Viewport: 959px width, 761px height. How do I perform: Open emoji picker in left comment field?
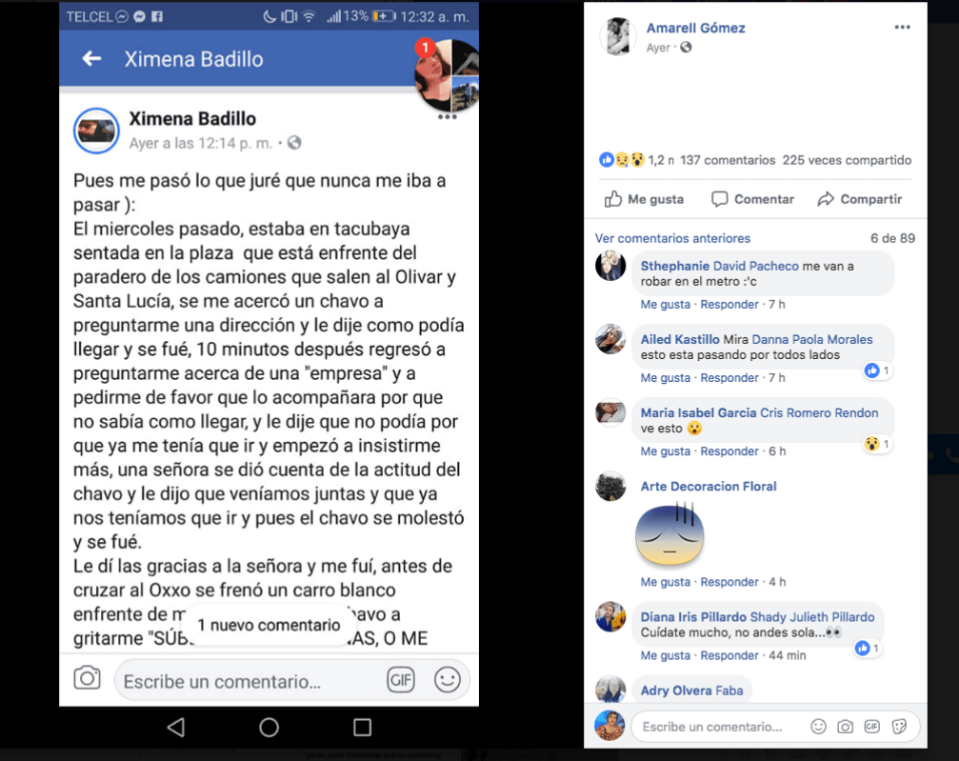pyautogui.click(x=447, y=680)
